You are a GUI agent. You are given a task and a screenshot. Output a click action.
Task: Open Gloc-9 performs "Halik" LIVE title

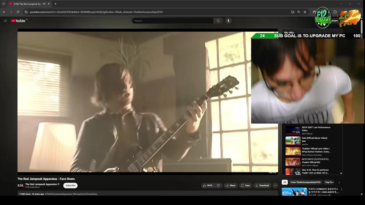[315, 171]
